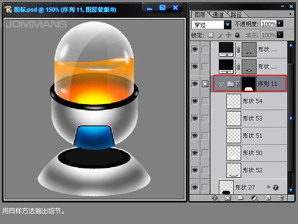Select the 形状 54 layer thumbnail
This screenshot has height=224, width=298.
(234, 101)
